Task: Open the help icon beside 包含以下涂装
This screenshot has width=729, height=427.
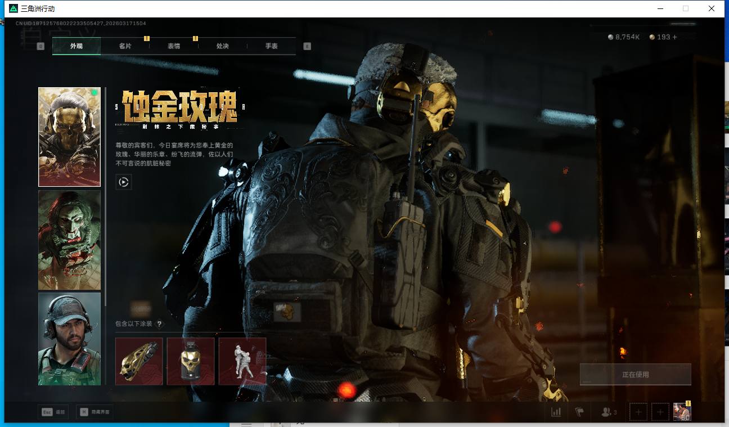Action: (159, 324)
